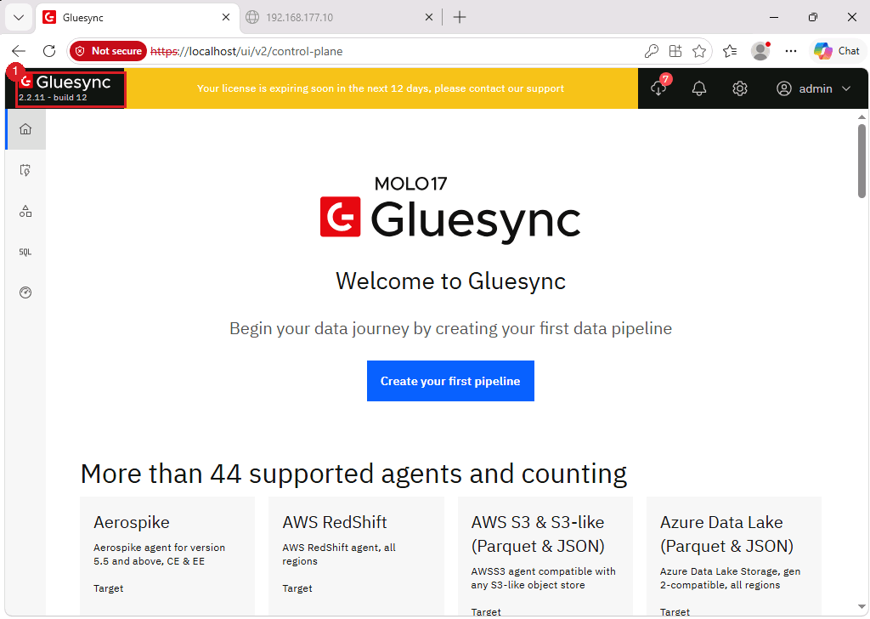Screen dimensions: 870x619
Task: Open cloud download updates icon with badge
Action: pyautogui.click(x=658, y=88)
